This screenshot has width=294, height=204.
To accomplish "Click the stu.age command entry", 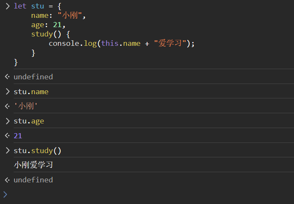I will [x=29, y=121].
